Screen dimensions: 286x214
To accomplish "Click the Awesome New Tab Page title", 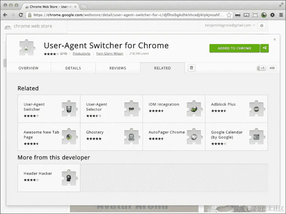I will (x=41, y=135).
